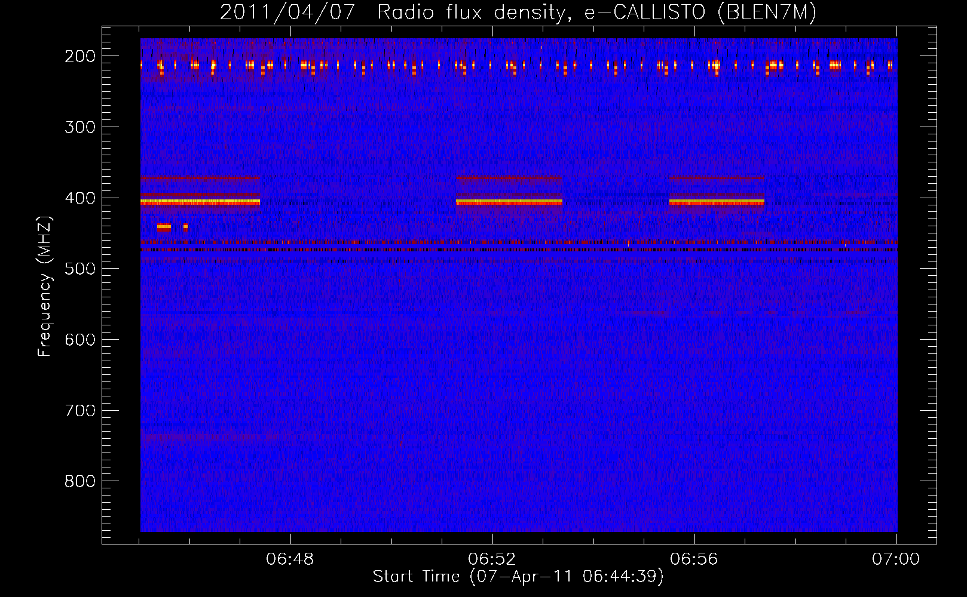Click the 400 frequency tick label
This screenshot has height=597, width=967.
tap(80, 198)
